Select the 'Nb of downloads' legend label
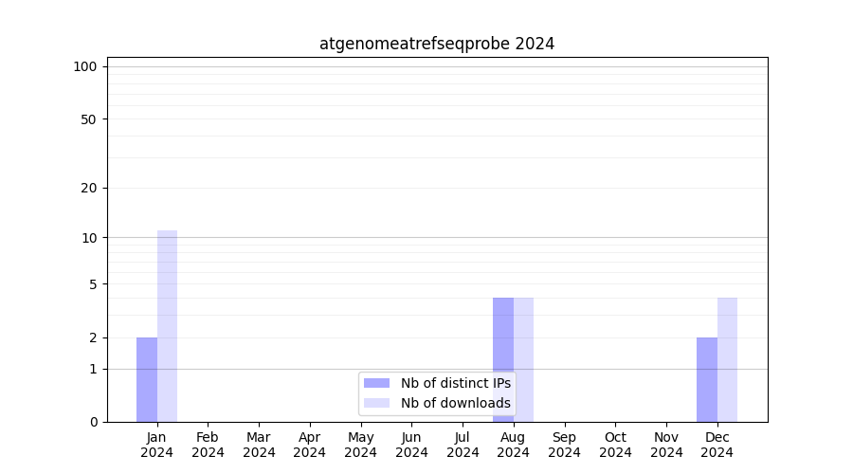Viewport: 853px width, 474px height. tap(455, 403)
